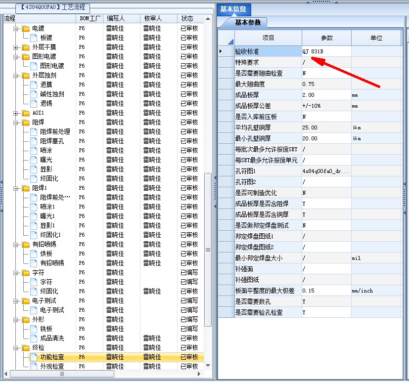Expand the 外层干膜 folder node
This screenshot has width=409, height=382.
pos(16,47)
